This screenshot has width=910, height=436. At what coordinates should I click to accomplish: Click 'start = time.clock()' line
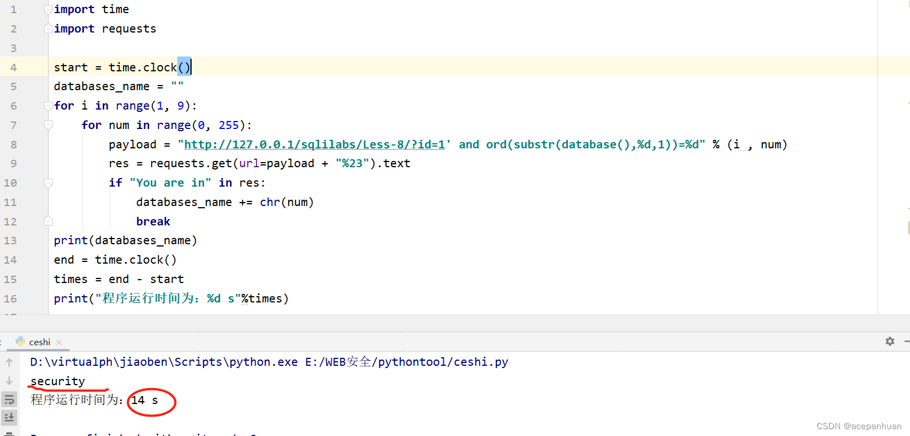click(122, 67)
